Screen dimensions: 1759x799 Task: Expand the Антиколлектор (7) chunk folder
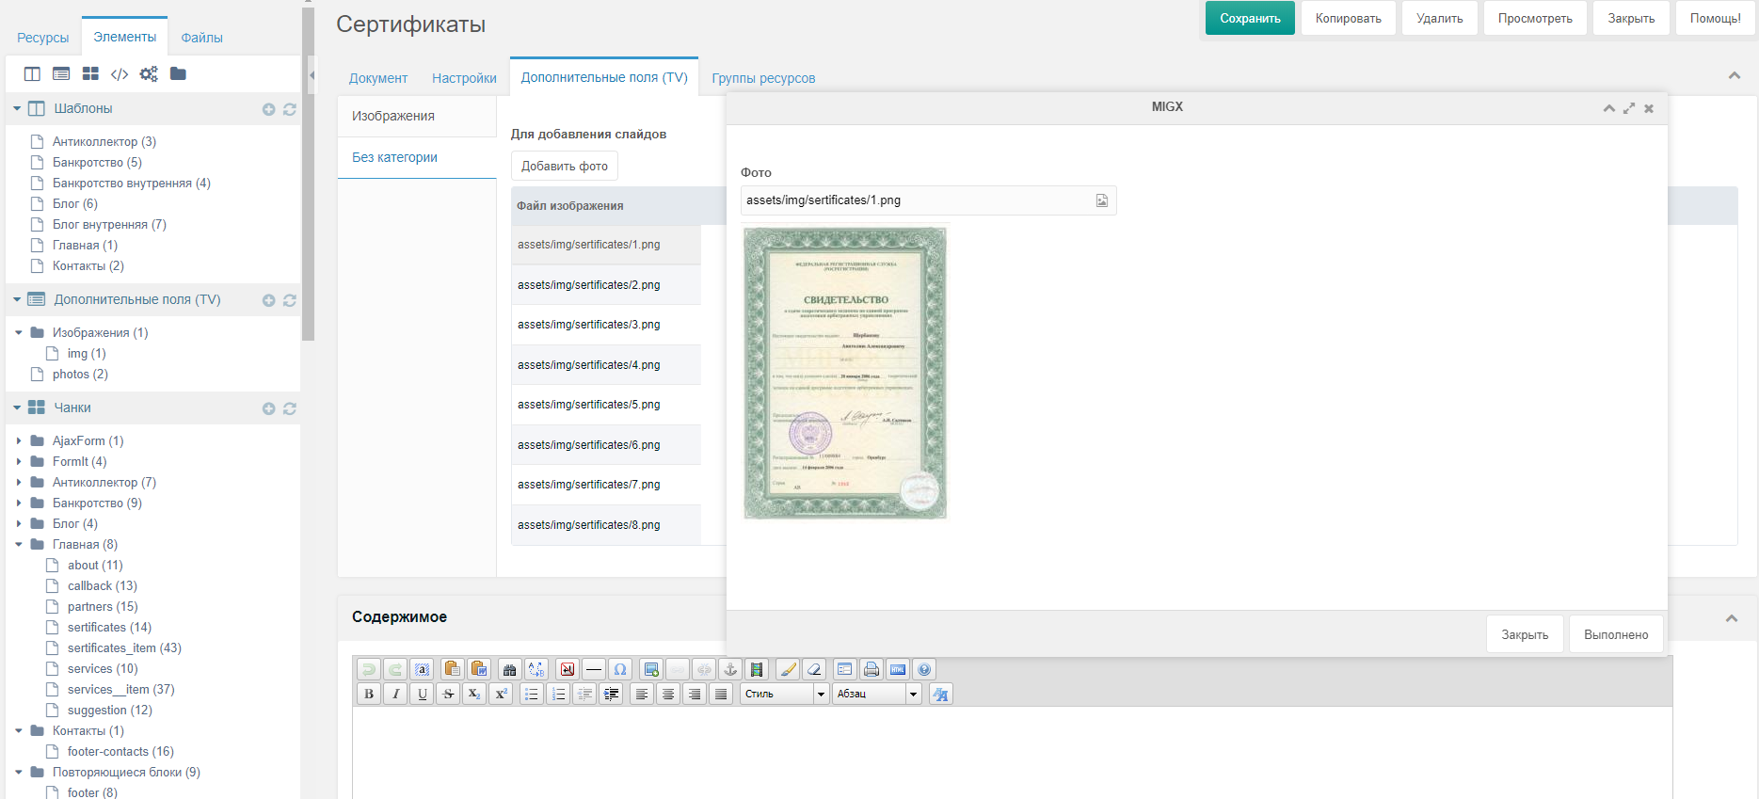point(19,482)
